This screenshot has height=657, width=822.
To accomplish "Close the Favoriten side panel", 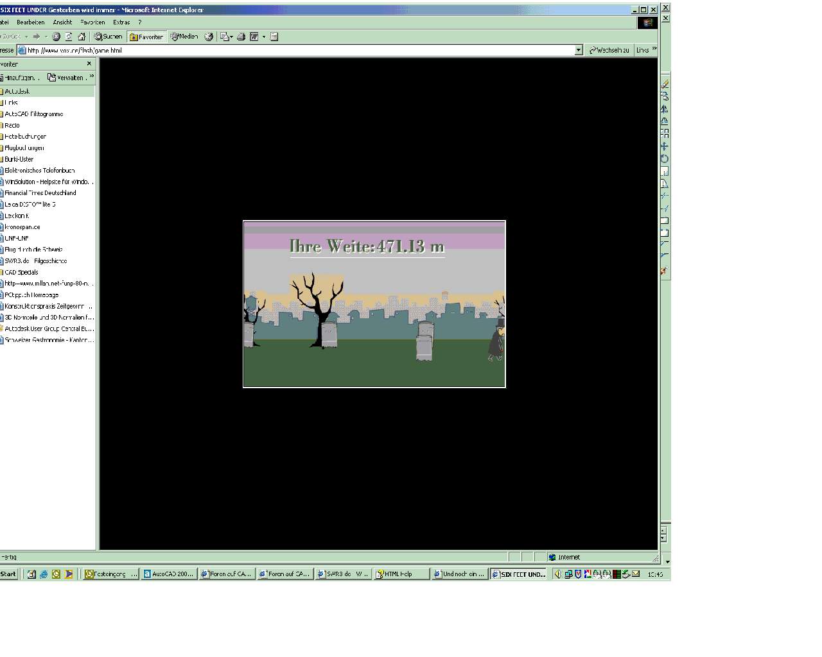I will point(89,64).
